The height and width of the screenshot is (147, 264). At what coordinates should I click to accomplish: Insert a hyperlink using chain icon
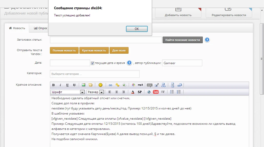coord(110,85)
